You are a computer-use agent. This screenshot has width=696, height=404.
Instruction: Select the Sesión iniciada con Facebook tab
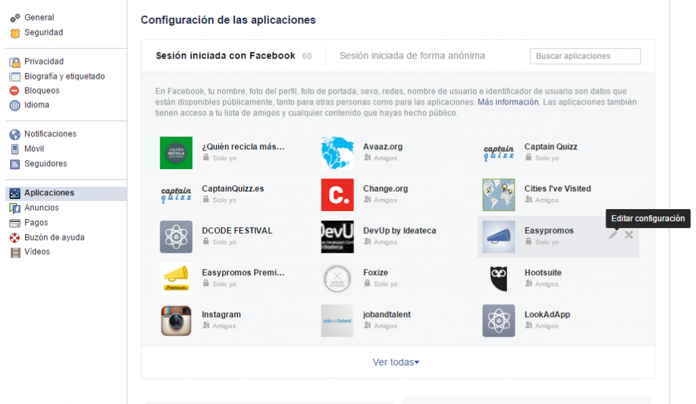(225, 56)
